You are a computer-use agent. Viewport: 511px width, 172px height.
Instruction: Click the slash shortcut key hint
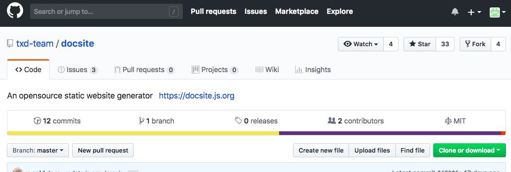[x=174, y=12]
